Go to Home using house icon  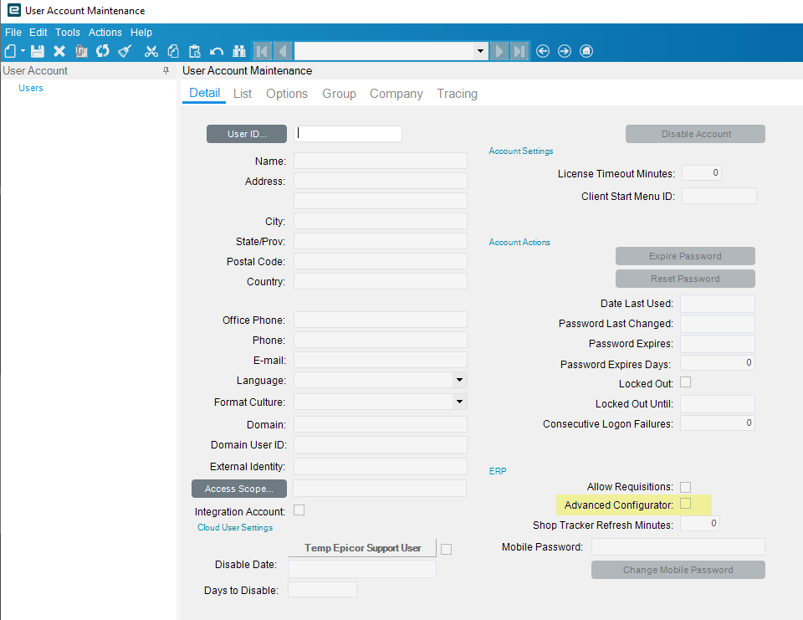[x=586, y=51]
